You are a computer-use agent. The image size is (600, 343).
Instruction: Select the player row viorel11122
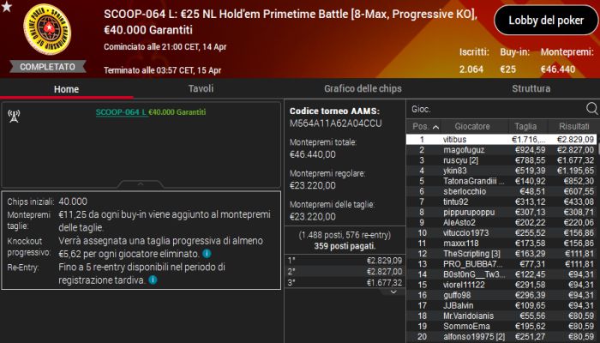[x=501, y=285]
